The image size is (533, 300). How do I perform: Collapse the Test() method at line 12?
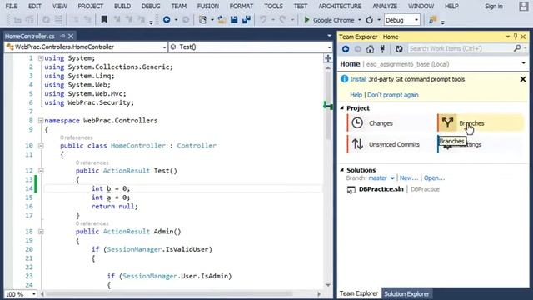click(41, 171)
